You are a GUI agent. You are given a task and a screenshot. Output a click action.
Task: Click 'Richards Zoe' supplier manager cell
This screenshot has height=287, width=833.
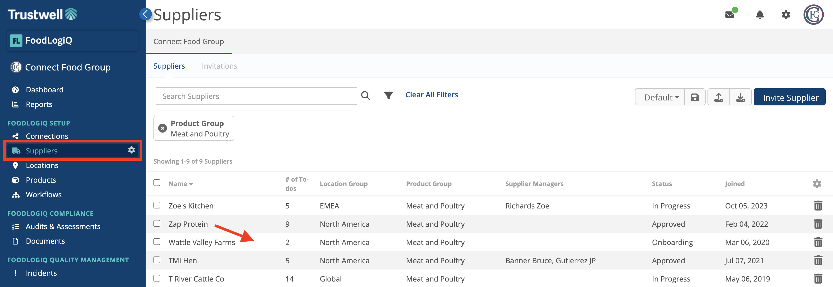pyautogui.click(x=527, y=206)
